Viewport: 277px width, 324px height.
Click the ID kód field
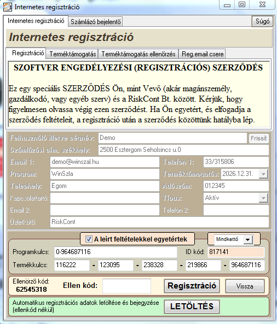[x=236, y=252]
